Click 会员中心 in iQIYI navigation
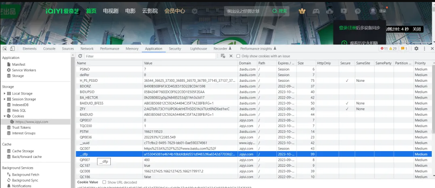This screenshot has width=435, height=188. pyautogui.click(x=175, y=11)
